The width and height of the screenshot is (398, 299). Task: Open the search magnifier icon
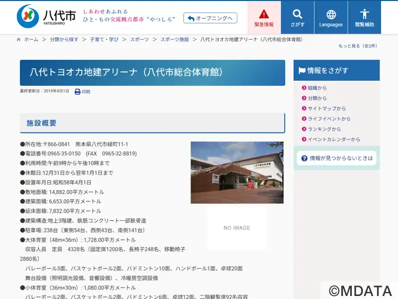(x=297, y=14)
